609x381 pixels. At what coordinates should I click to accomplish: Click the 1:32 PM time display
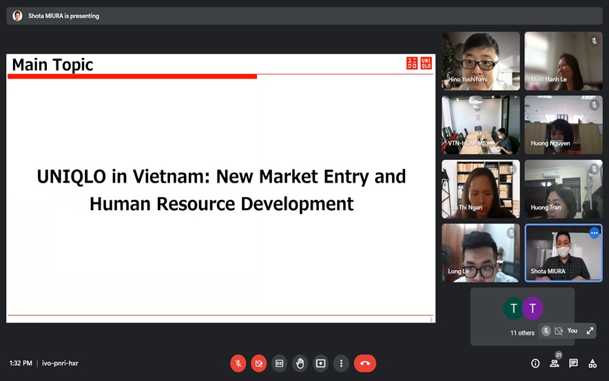pos(21,363)
